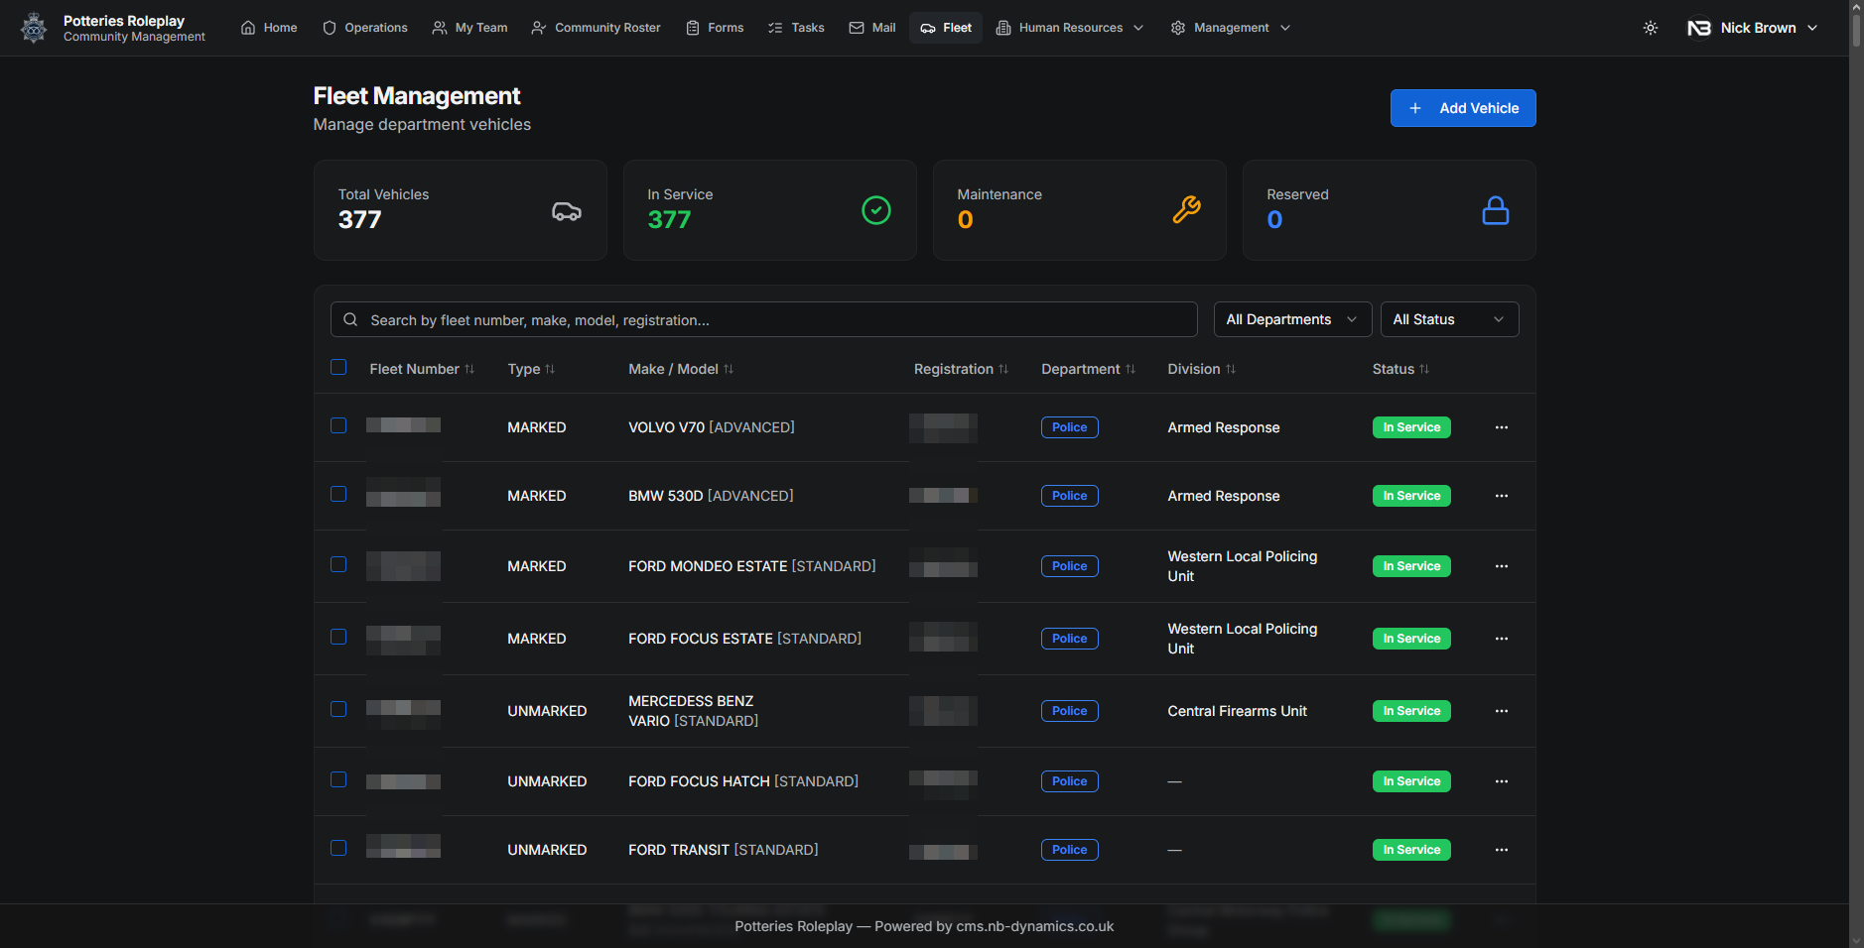Image resolution: width=1864 pixels, height=948 pixels.
Task: Open the Mail page
Action: pyautogui.click(x=872, y=28)
